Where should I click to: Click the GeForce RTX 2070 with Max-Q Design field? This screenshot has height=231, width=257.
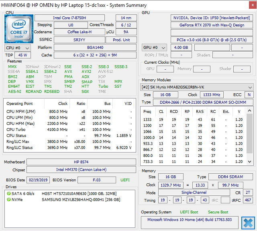pos(212,25)
